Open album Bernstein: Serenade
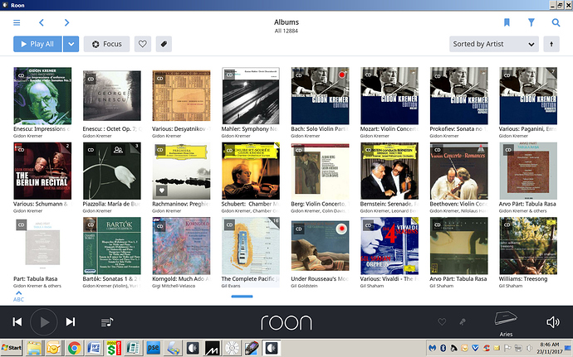This screenshot has width=573, height=357. click(x=389, y=171)
